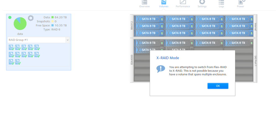
Task: Click the RR4312 enclosure label
Action: click(132, 26)
